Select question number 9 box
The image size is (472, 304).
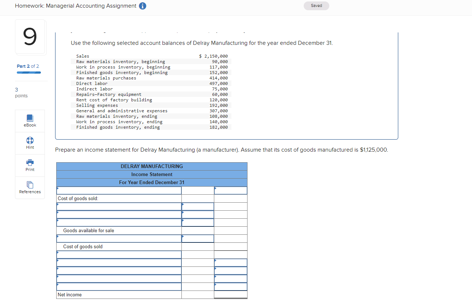[30, 37]
